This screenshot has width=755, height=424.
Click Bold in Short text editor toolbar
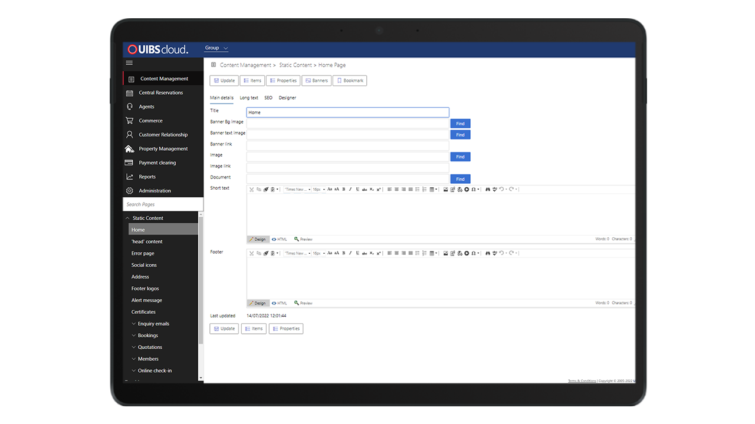click(x=344, y=190)
